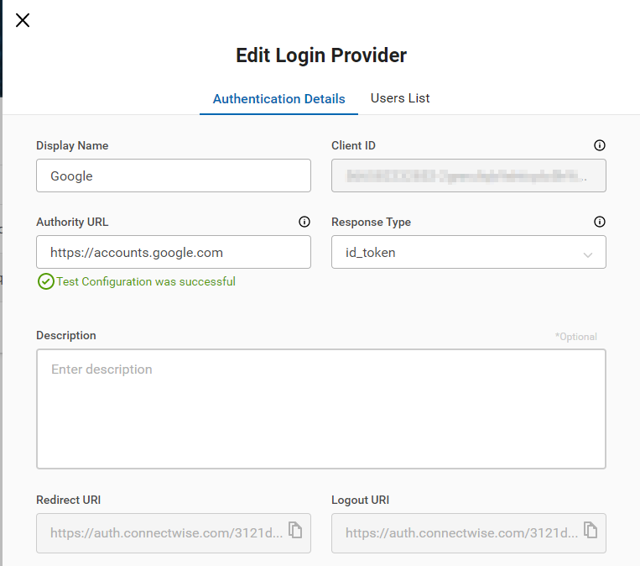Show info tooltip for Authority URL
Image resolution: width=640 pixels, height=566 pixels.
coord(304,223)
